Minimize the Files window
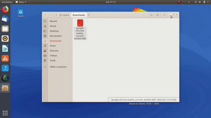The image size is (211, 118). coord(170,15)
